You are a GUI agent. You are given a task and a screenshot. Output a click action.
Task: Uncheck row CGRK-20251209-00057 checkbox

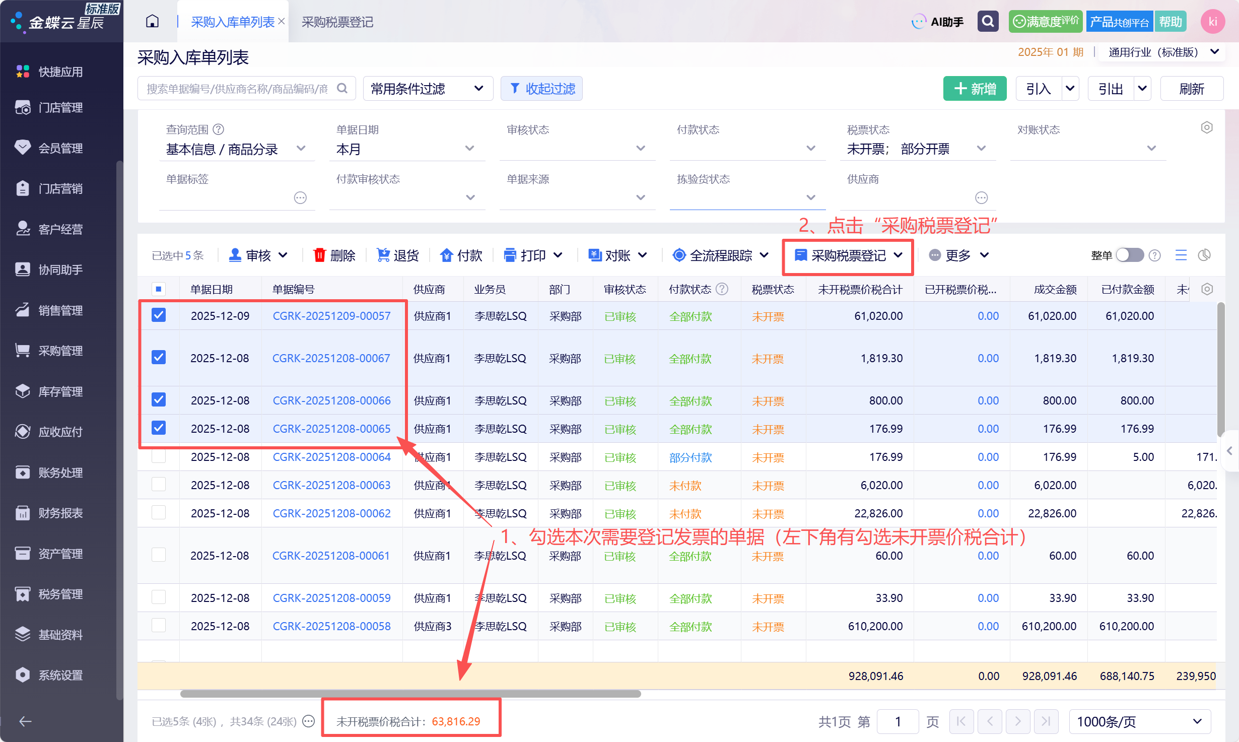coord(159,315)
